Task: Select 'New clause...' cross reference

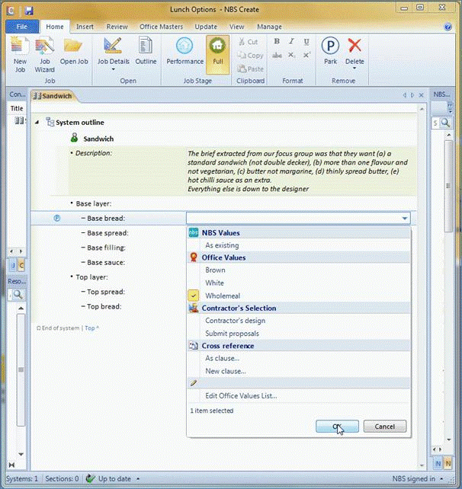Action: click(226, 371)
